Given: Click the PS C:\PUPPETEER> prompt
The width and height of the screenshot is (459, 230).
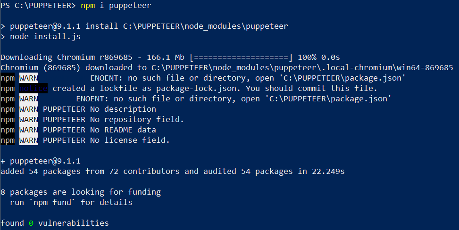Looking at the screenshot, I should point(38,6).
